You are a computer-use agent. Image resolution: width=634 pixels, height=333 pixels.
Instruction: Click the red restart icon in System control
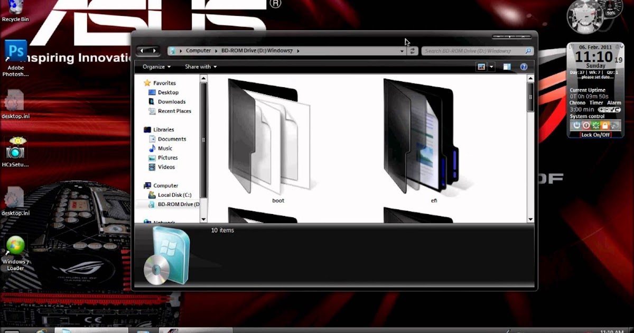point(586,125)
